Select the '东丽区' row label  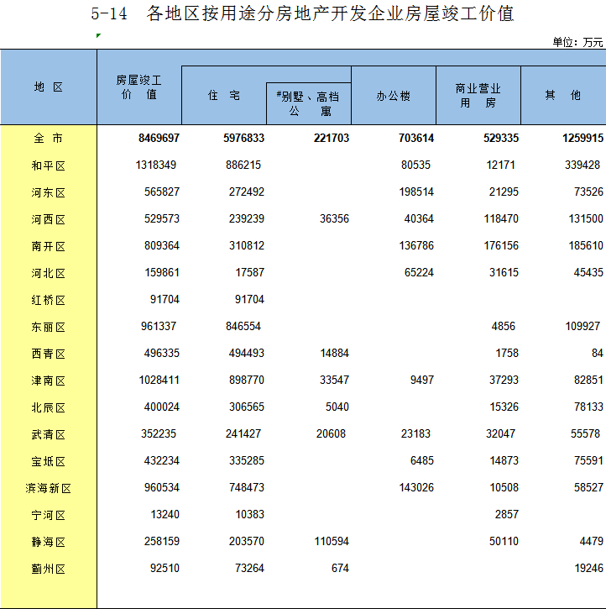pos(49,327)
